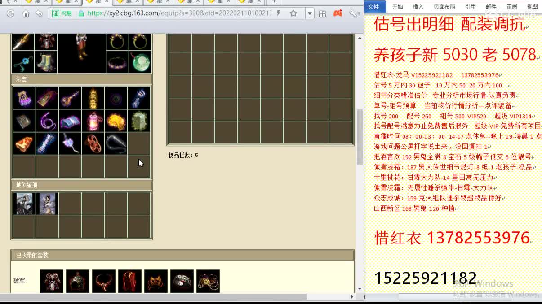Click the heading 估号出明细 配装调抗
The image size is (542, 304).
(449, 24)
